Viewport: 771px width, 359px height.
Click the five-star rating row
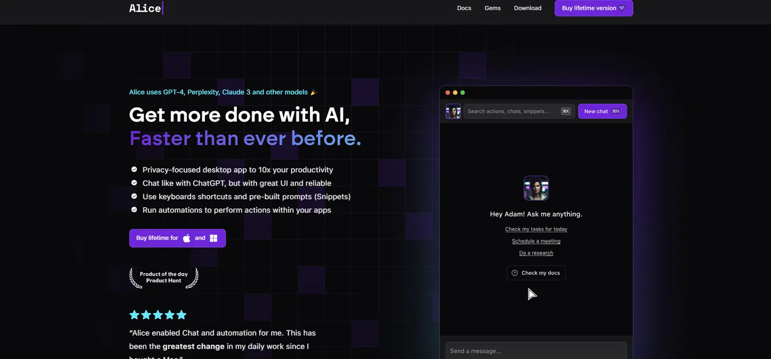point(158,315)
